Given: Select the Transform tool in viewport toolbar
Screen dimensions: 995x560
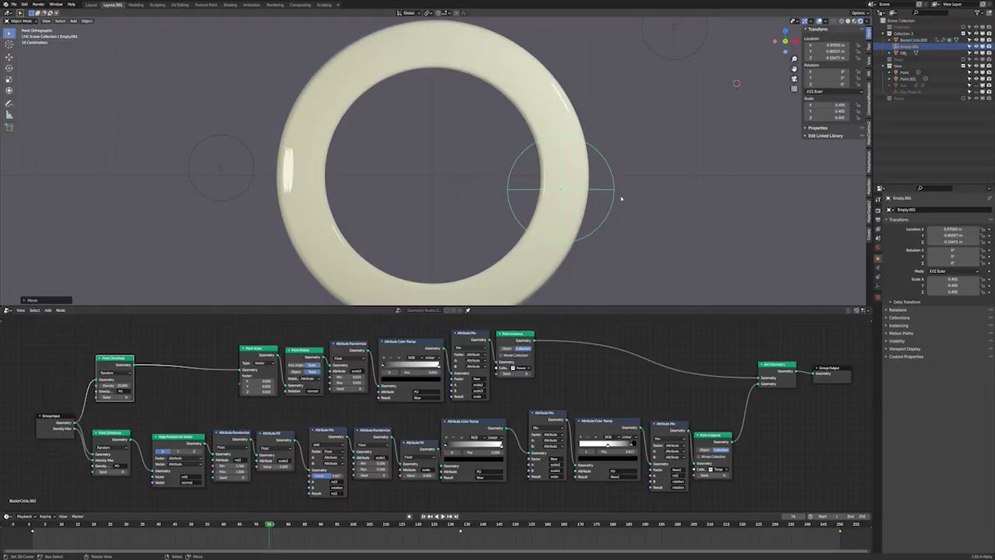Looking at the screenshot, I should point(9,90).
